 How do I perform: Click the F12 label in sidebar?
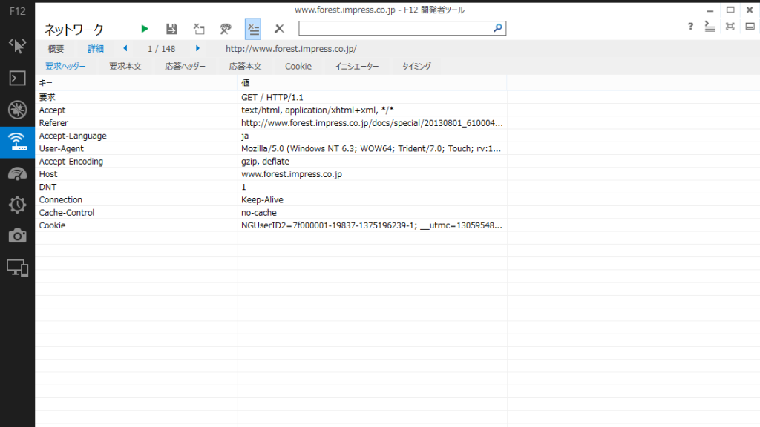18,10
